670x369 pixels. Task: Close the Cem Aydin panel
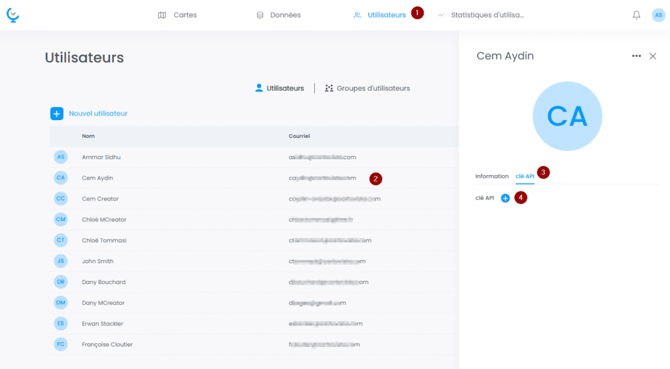click(x=652, y=56)
